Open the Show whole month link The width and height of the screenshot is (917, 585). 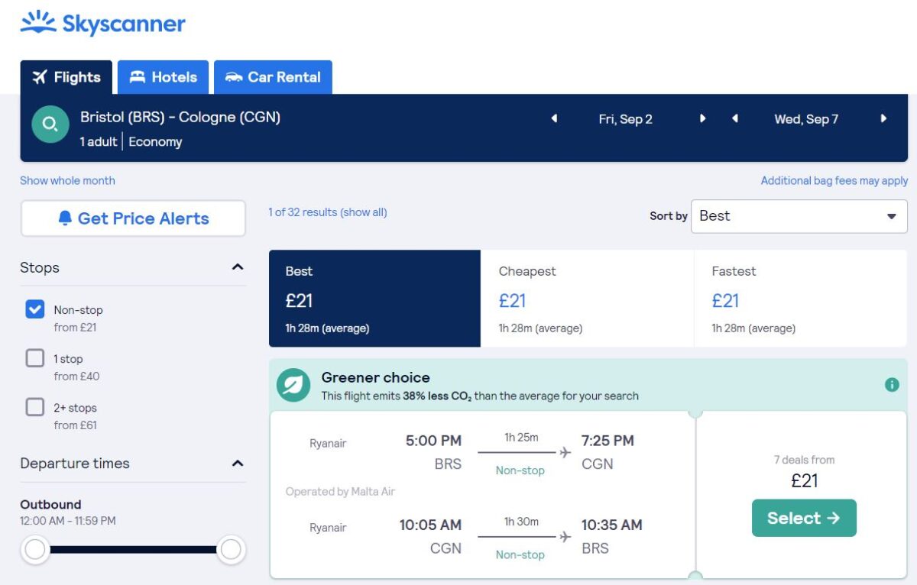click(67, 181)
